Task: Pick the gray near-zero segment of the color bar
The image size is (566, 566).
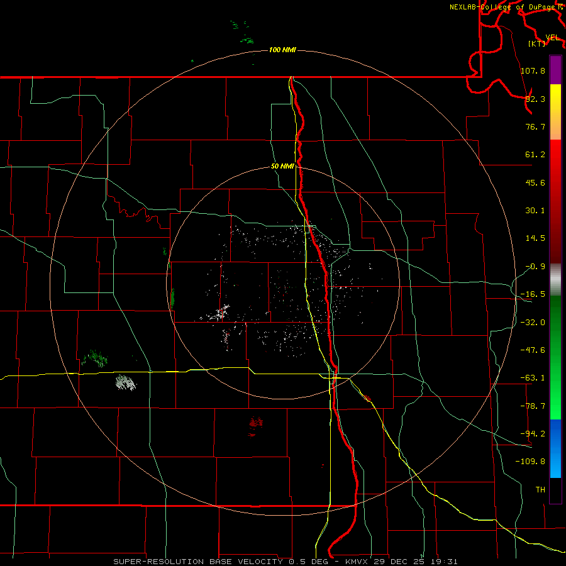Action: click(555, 280)
